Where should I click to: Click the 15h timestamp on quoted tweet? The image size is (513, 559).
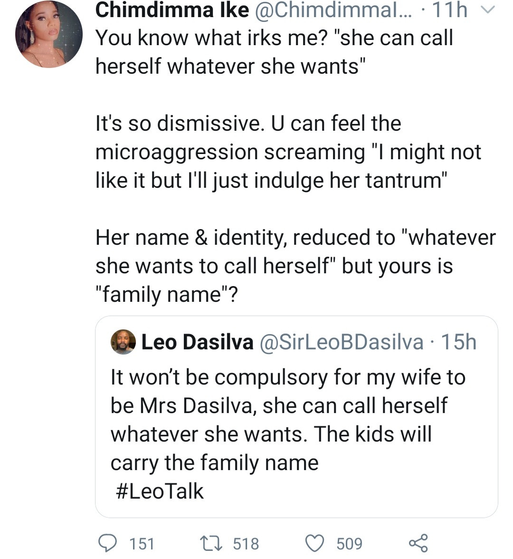coord(458,342)
